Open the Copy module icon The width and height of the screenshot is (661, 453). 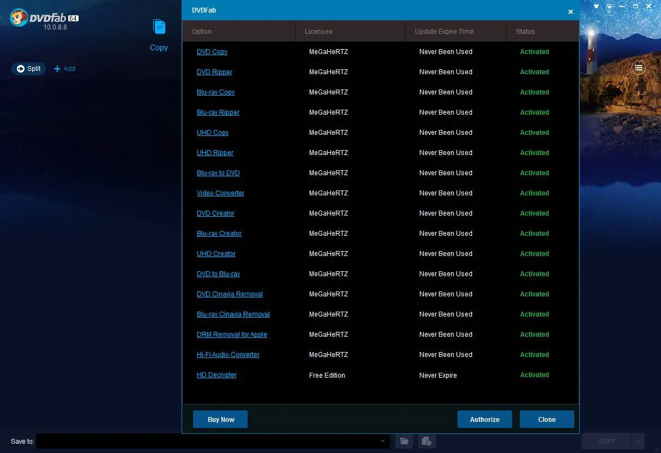tap(159, 27)
